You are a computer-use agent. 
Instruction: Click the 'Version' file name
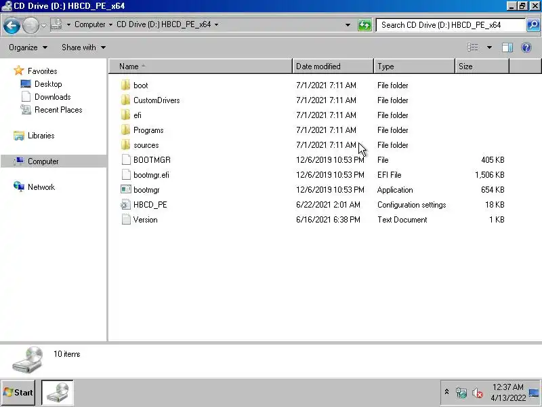coord(145,220)
